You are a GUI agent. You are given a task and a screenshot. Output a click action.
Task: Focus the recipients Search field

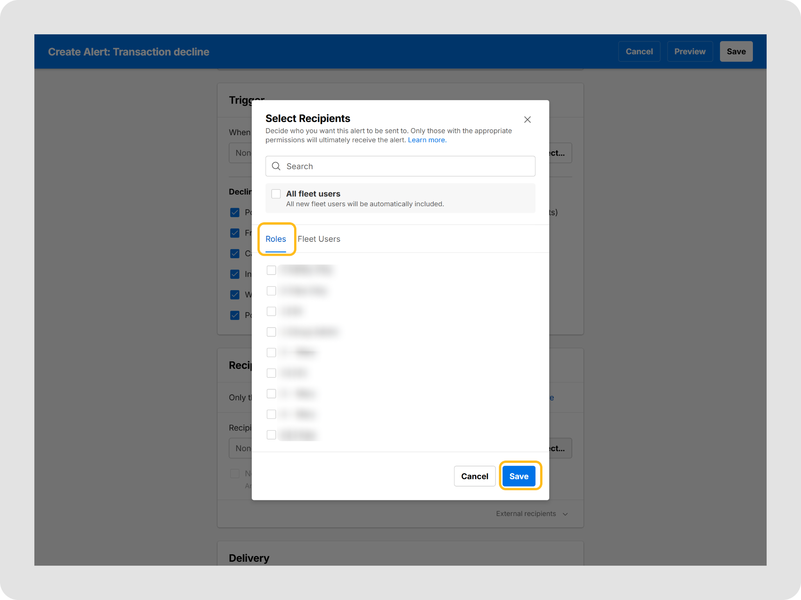(400, 166)
